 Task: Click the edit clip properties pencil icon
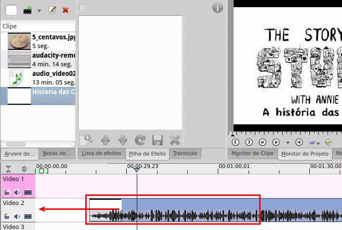click(x=53, y=10)
